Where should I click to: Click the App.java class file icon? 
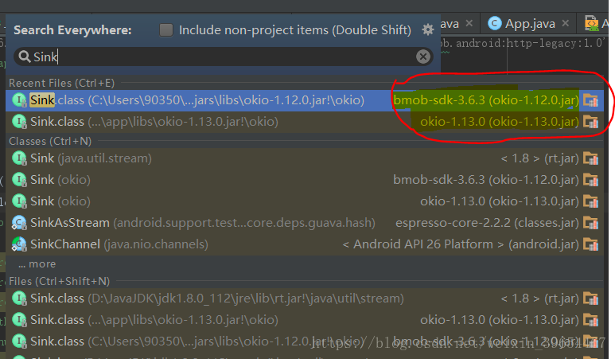[495, 24]
